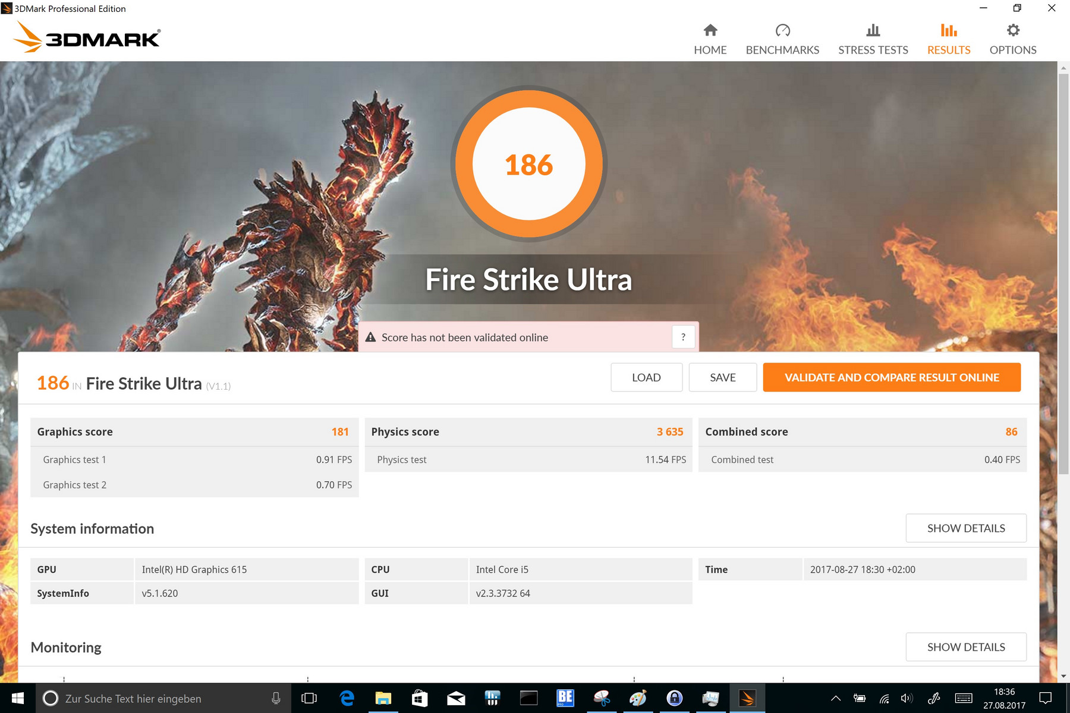Click the 3DMark logo

click(87, 37)
